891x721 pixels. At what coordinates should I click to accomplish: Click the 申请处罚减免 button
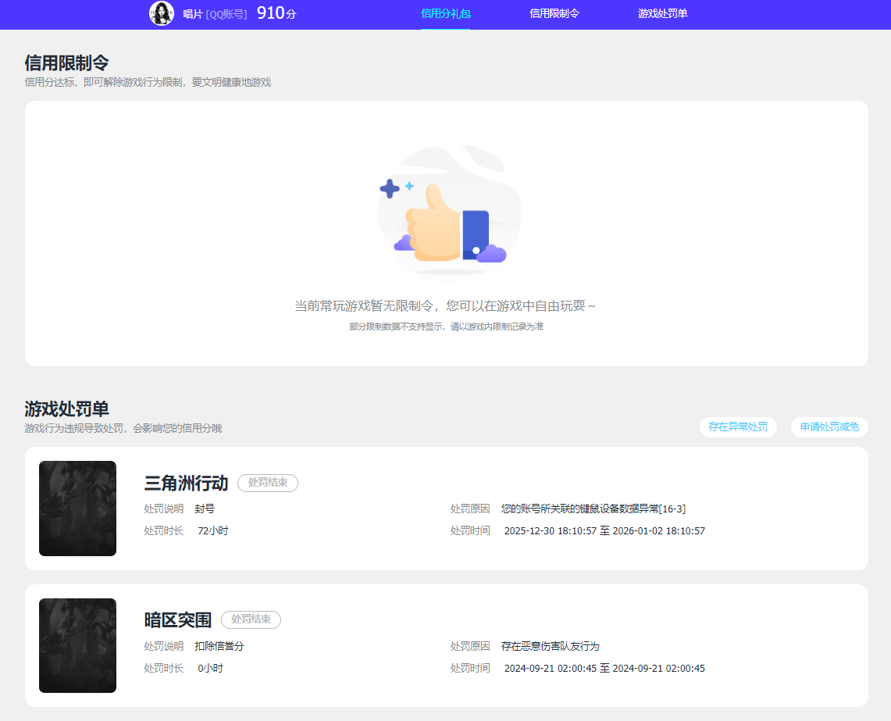pyautogui.click(x=829, y=427)
